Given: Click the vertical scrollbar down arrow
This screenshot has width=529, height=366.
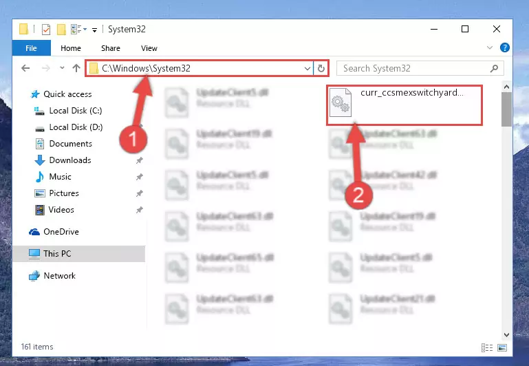Looking at the screenshot, I should (506, 334).
